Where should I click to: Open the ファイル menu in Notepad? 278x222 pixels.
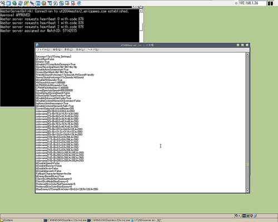click(43, 49)
